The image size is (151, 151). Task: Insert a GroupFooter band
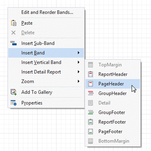click(x=113, y=112)
